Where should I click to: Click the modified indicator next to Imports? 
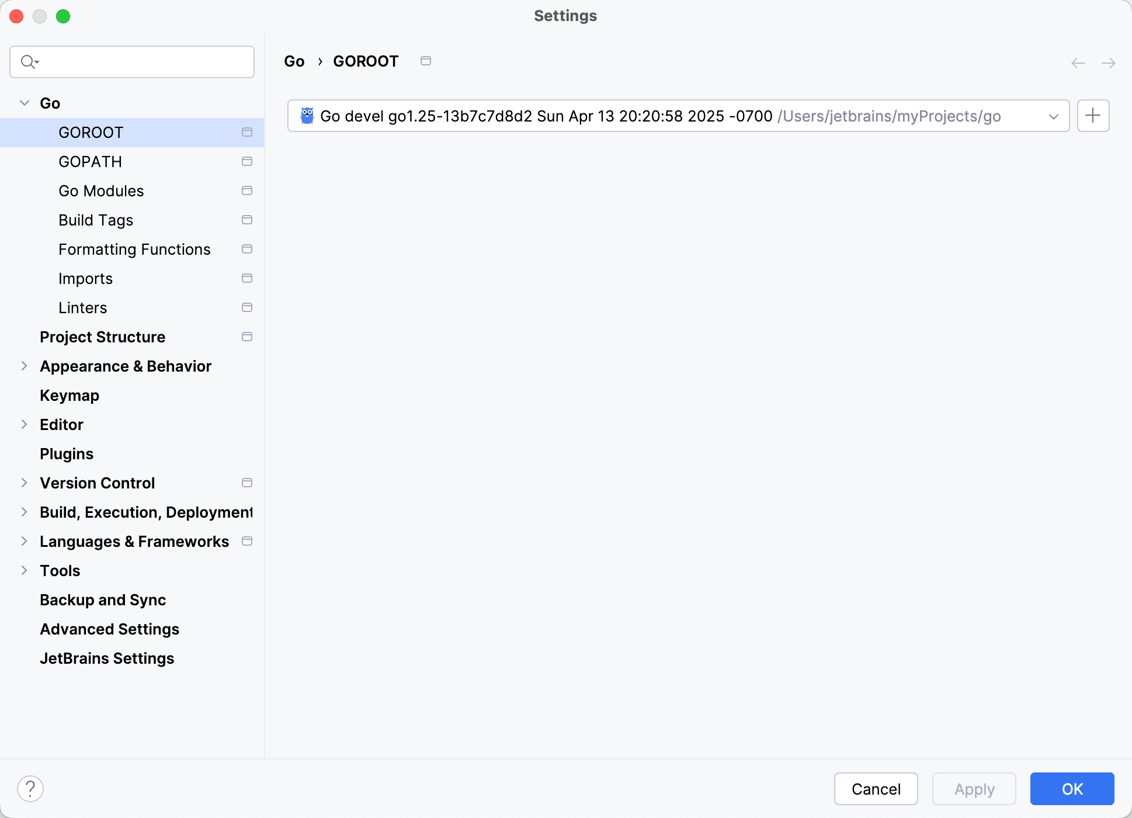[x=246, y=278]
